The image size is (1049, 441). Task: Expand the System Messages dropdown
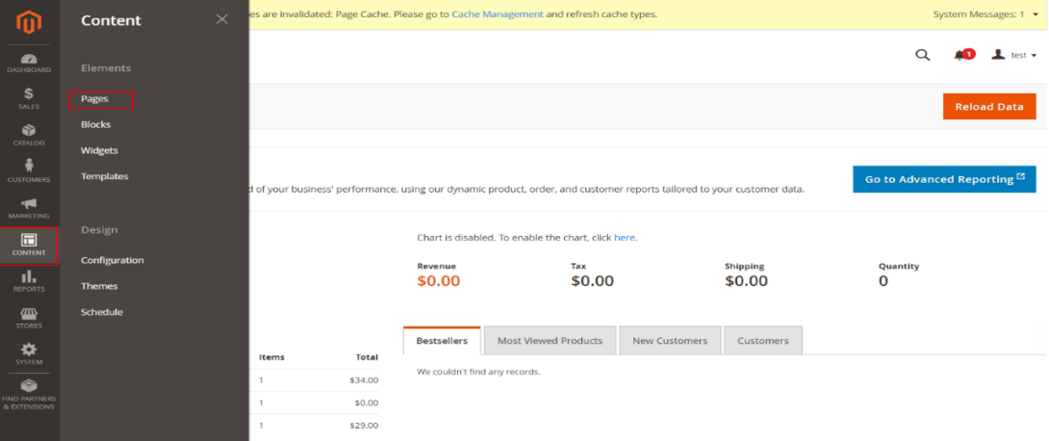click(x=985, y=14)
